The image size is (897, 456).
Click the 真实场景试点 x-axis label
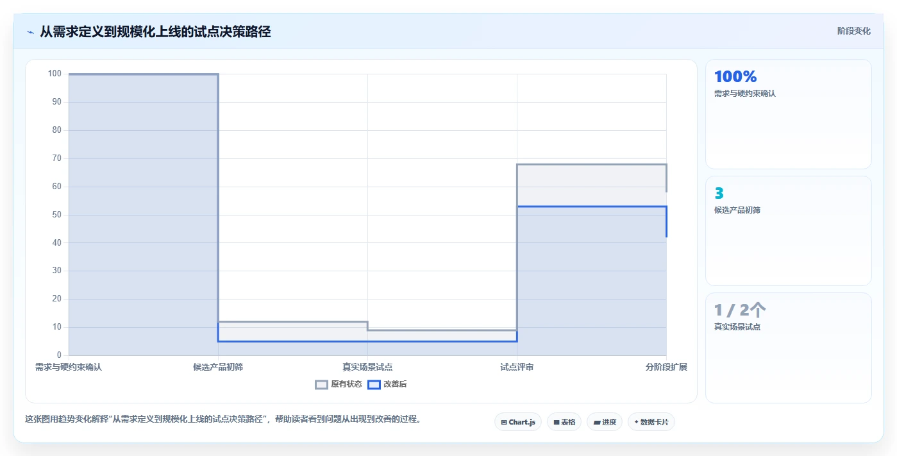coord(367,367)
